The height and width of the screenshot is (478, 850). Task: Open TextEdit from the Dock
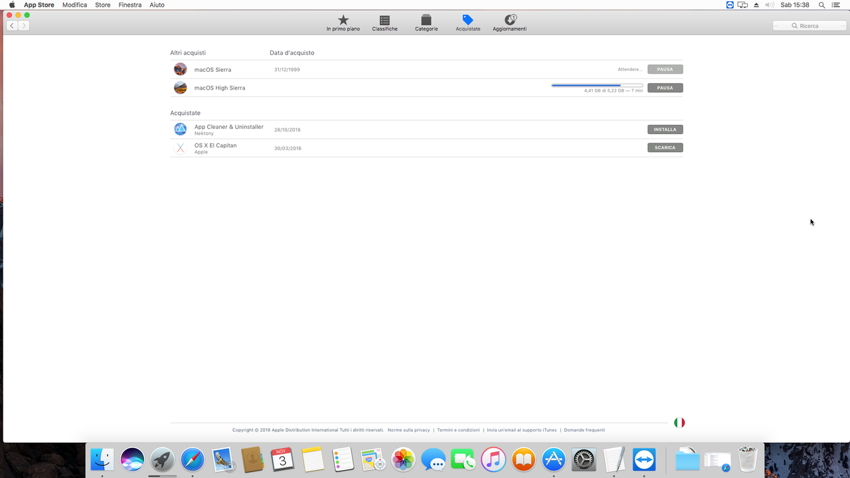pos(614,459)
